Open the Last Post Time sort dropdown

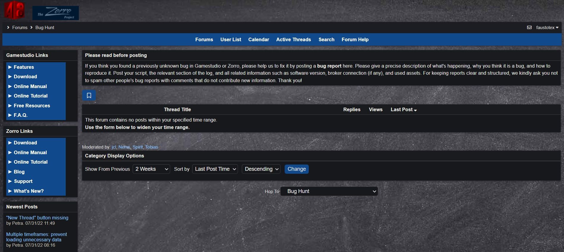click(x=215, y=169)
